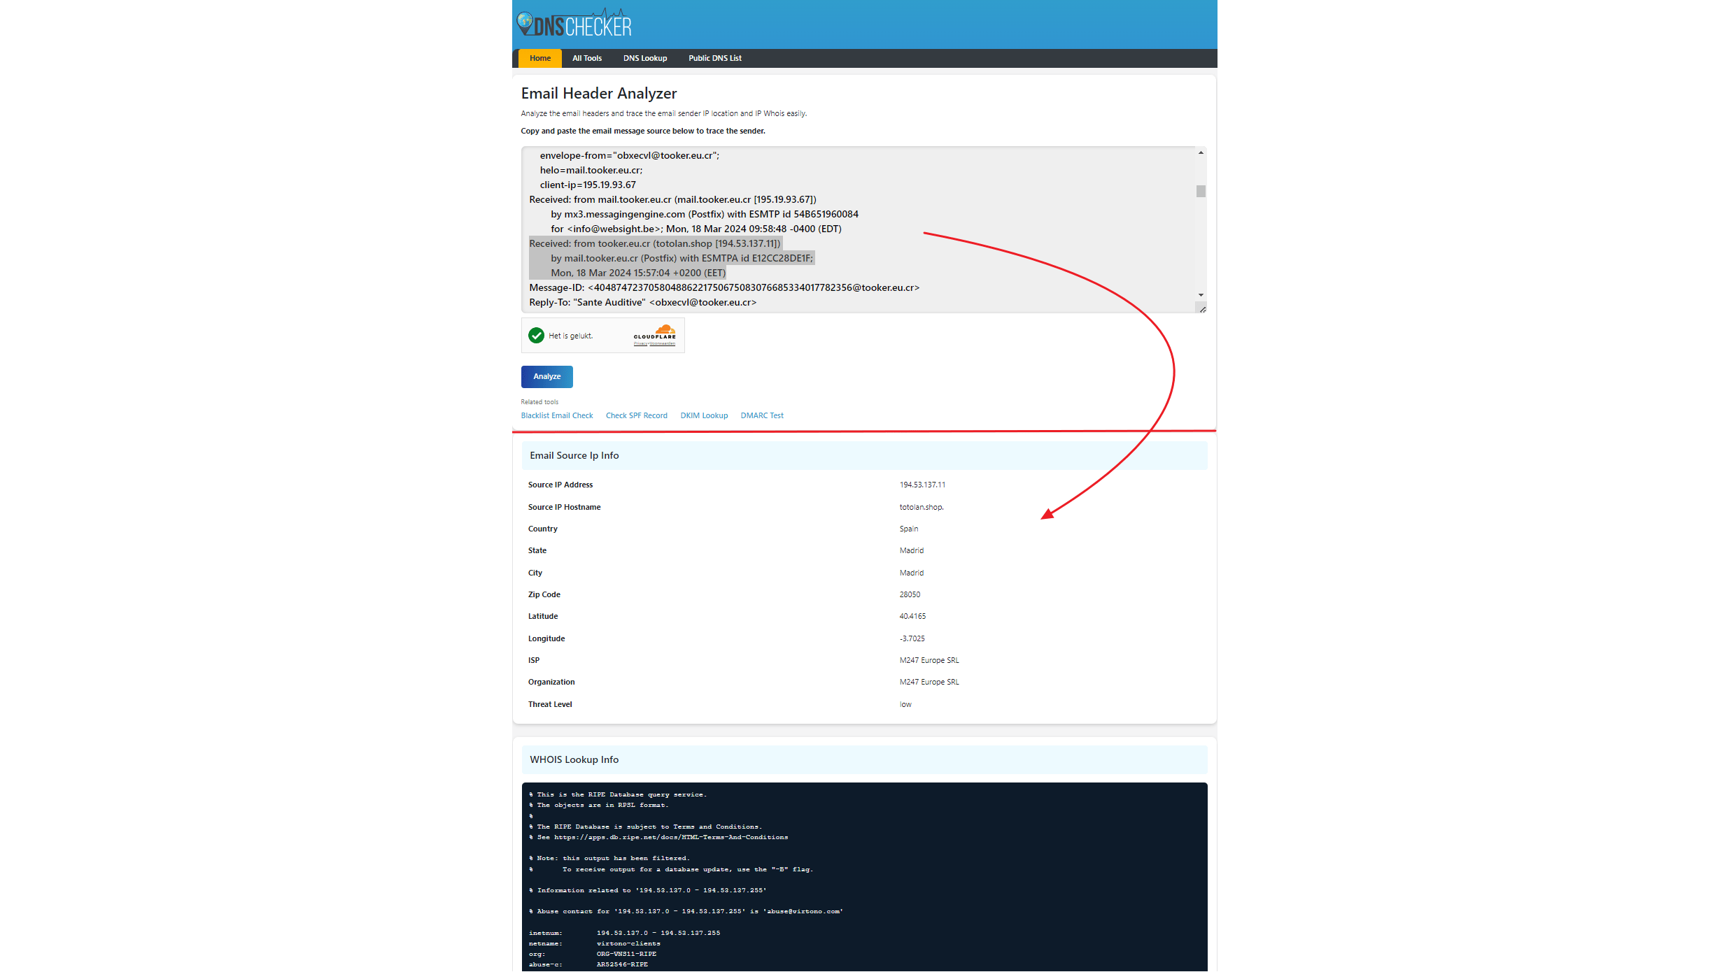Click the textarea scroll-up arrow

tap(1201, 152)
